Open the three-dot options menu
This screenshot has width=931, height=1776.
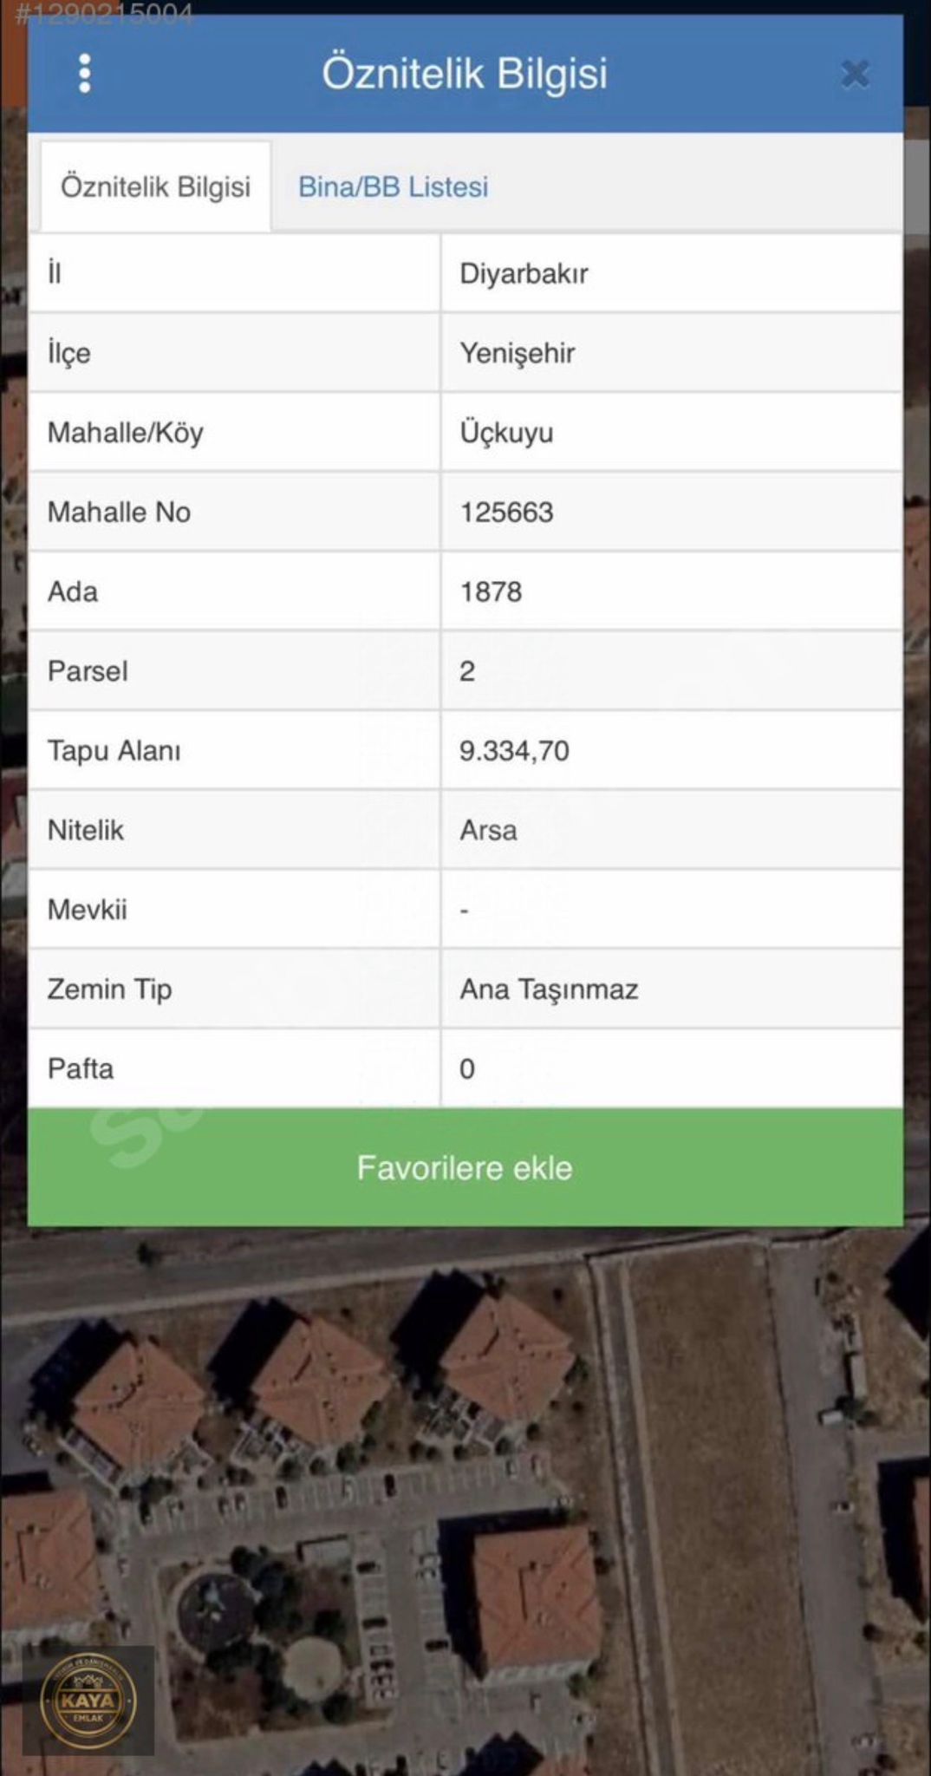coord(84,74)
